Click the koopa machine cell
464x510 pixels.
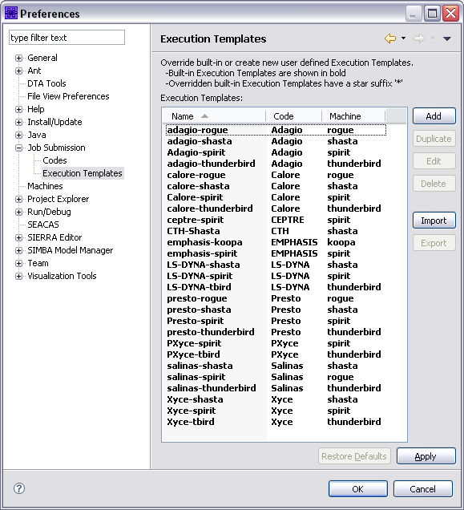click(x=341, y=242)
